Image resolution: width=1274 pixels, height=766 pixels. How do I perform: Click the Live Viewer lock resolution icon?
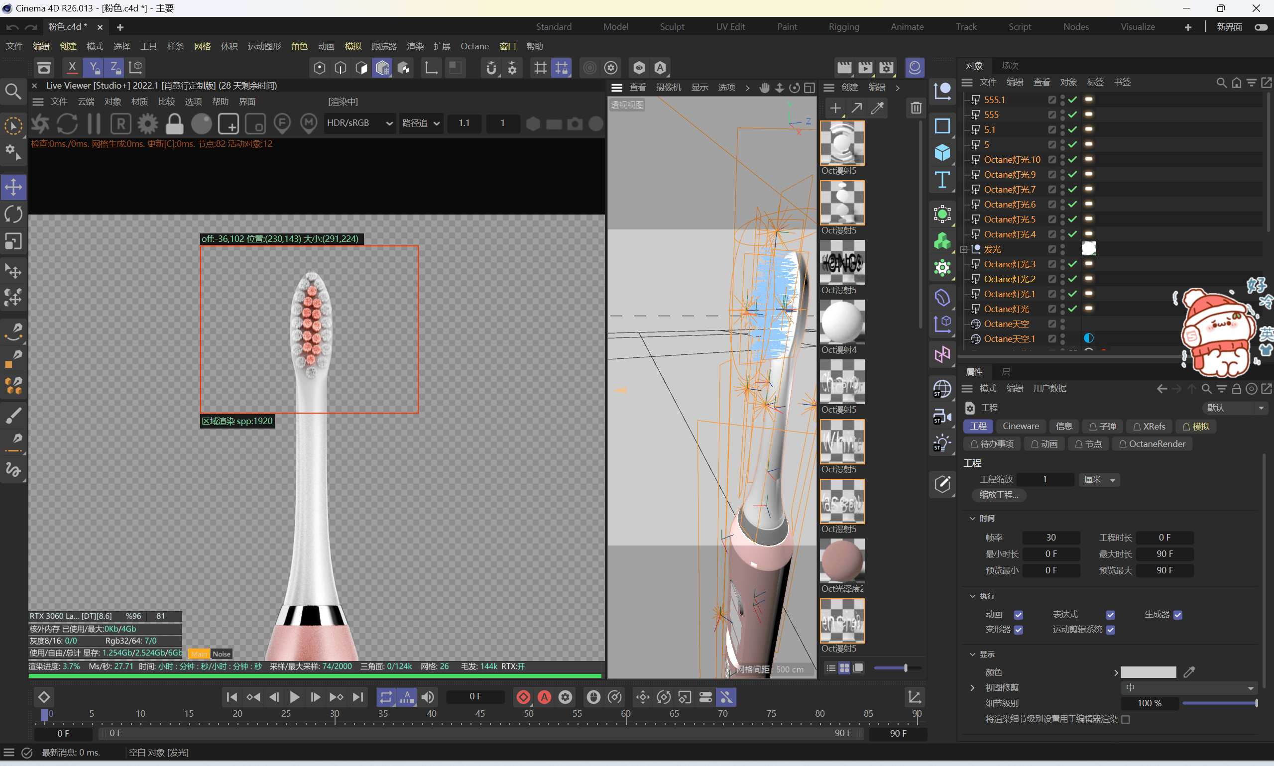(174, 123)
